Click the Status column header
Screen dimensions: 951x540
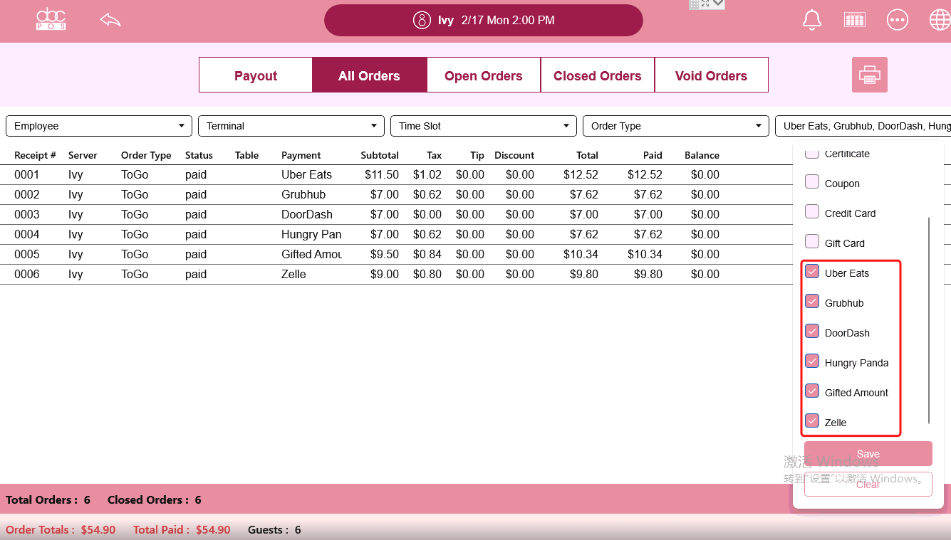point(199,155)
